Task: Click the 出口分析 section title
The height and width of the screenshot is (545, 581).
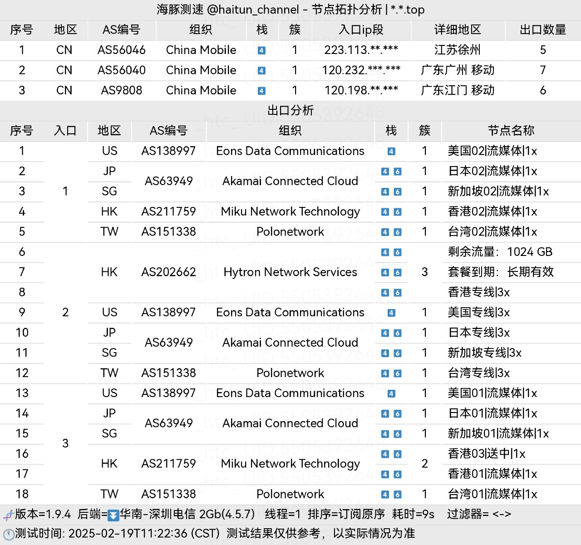Action: tap(290, 110)
